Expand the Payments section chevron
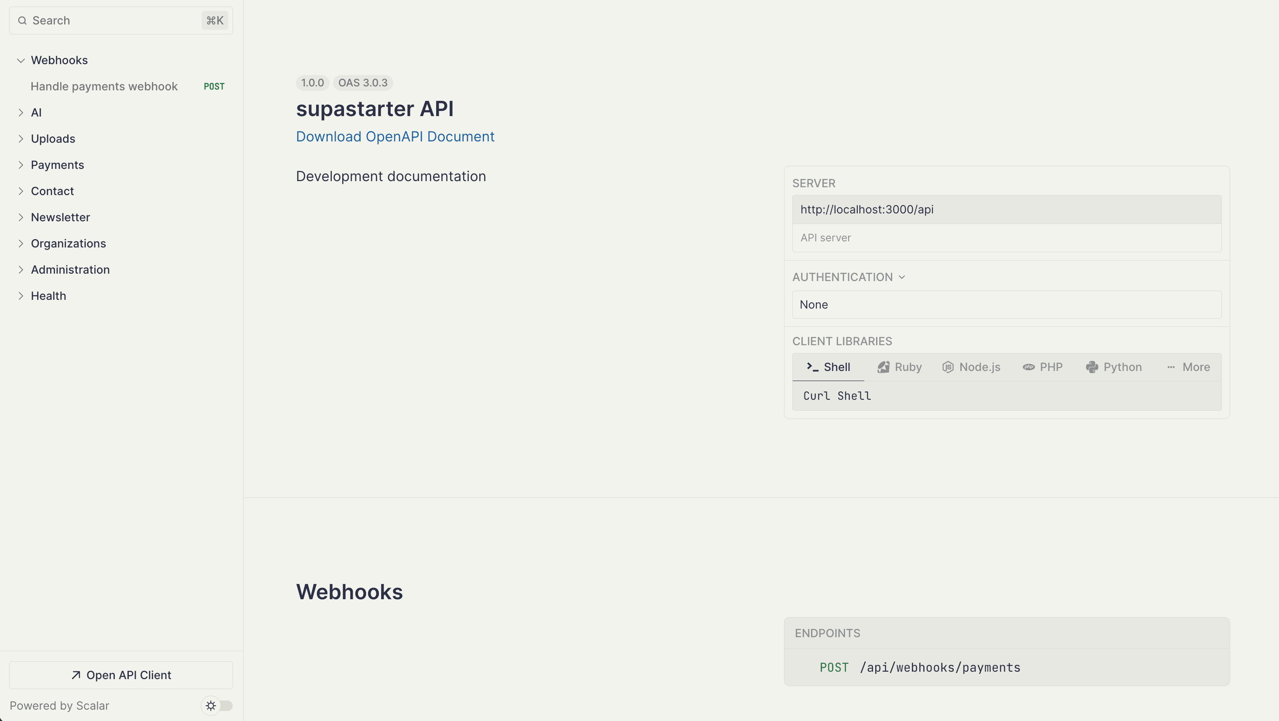 [x=21, y=165]
